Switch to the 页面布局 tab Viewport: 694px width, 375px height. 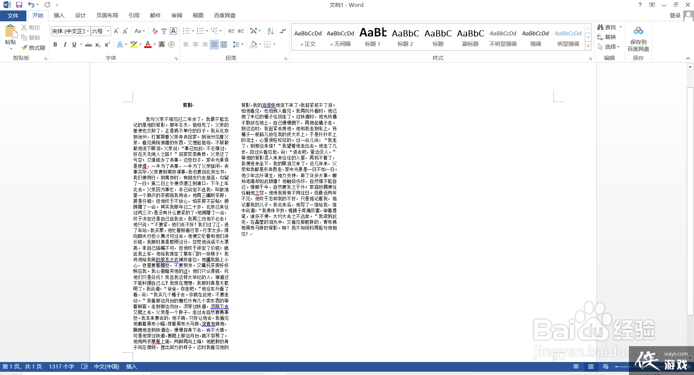[x=107, y=16]
